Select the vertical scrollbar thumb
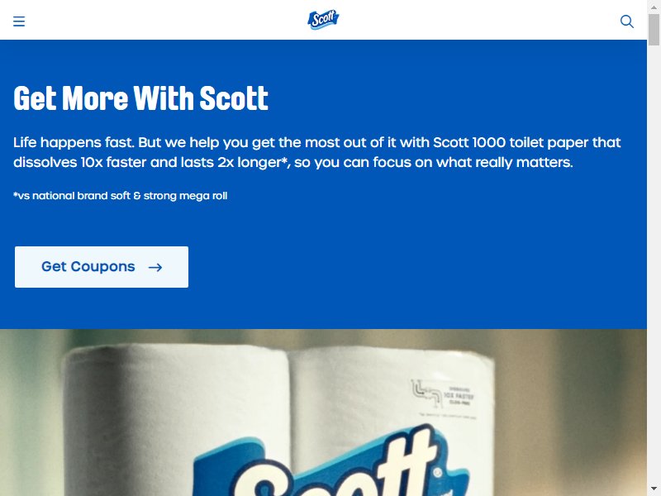The image size is (661, 496). [x=654, y=29]
